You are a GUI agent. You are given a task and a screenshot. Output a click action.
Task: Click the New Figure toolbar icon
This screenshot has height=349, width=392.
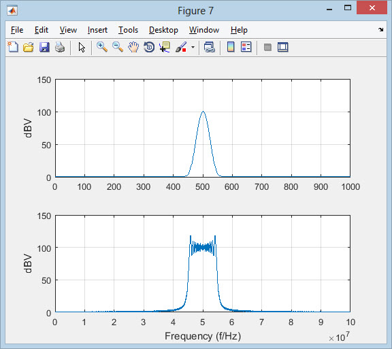pos(13,47)
